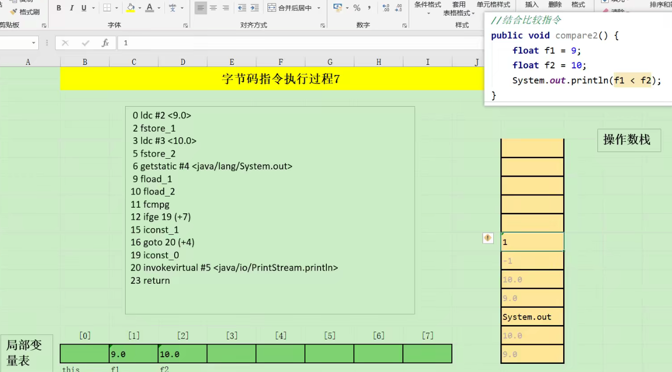Click bytecode line 16 goto 20 (+4)
Viewport: 672px width, 372px height.
[x=162, y=242]
